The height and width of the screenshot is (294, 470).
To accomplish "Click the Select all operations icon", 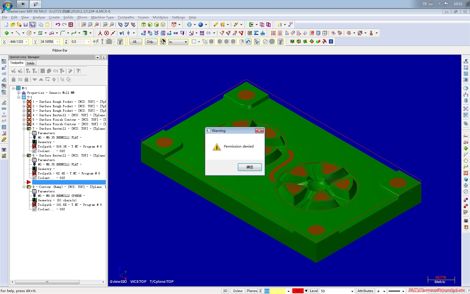I will [x=13, y=71].
